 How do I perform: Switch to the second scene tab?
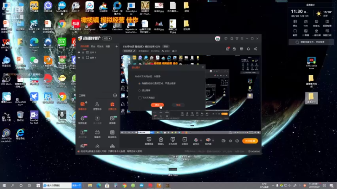coord(93,46)
